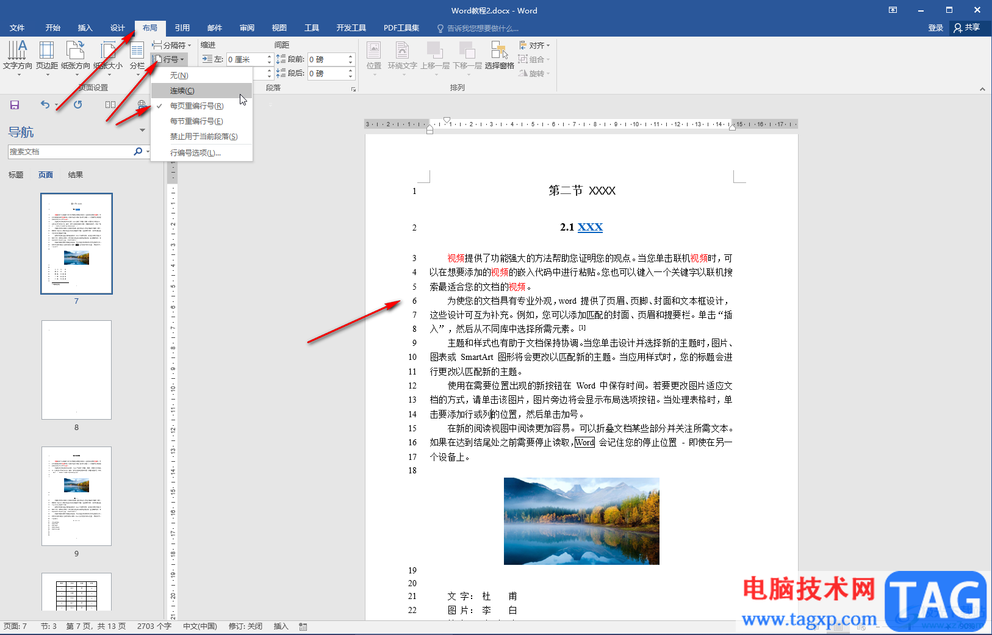The width and height of the screenshot is (992, 635).
Task: Open 行编号选项(L)... line numbering options
Action: (202, 152)
